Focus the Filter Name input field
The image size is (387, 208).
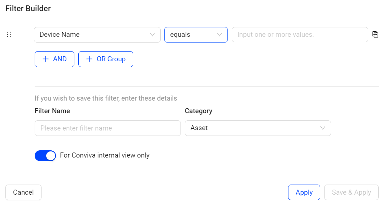click(108, 128)
